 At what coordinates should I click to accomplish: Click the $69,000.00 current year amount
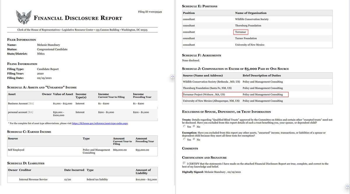pos(120,150)
